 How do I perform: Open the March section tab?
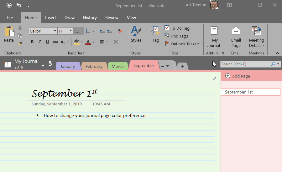pyautogui.click(x=118, y=66)
